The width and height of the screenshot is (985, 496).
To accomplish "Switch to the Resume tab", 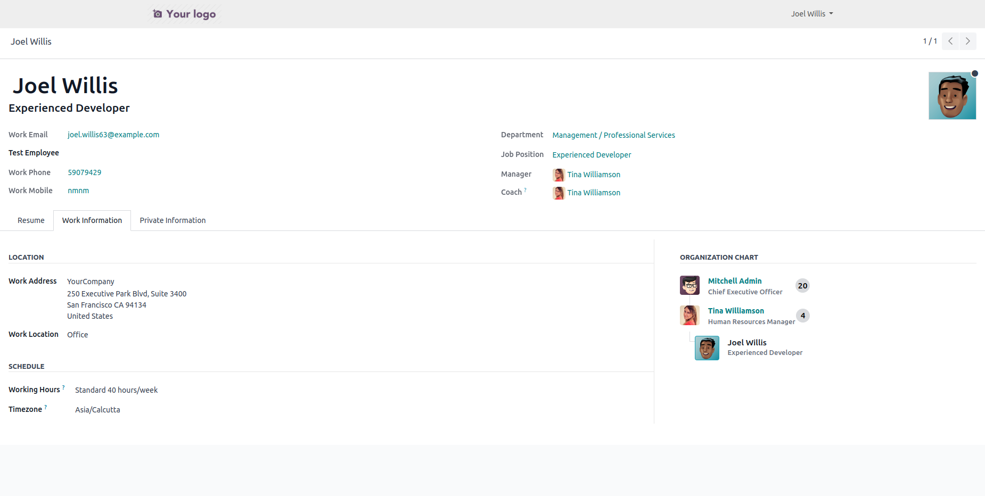I will click(31, 220).
